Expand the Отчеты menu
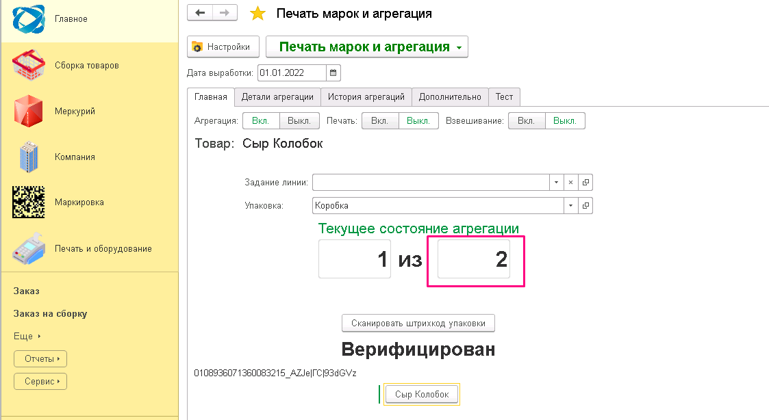769x420 pixels. [x=40, y=359]
